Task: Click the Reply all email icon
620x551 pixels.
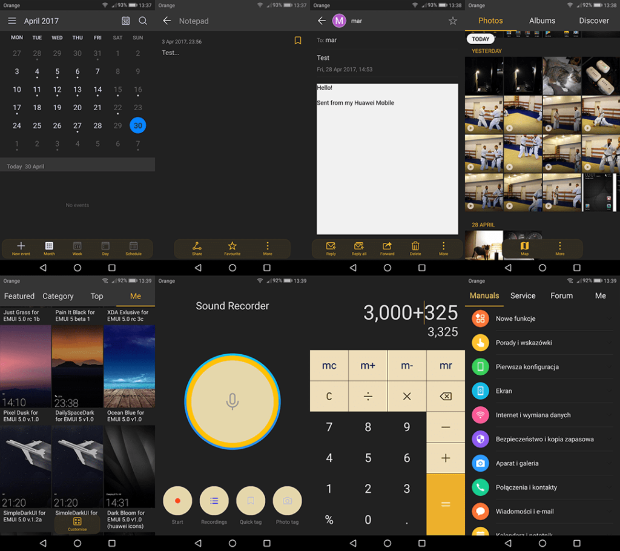Action: point(359,246)
